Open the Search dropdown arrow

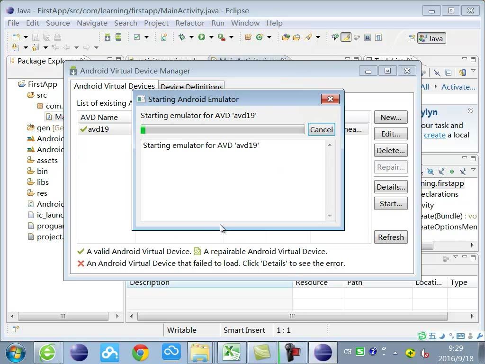coord(318,37)
